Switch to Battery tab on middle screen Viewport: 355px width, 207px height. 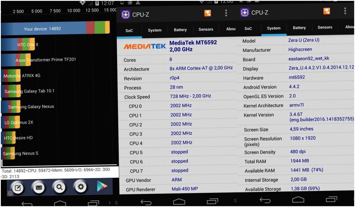pyautogui.click(x=180, y=30)
